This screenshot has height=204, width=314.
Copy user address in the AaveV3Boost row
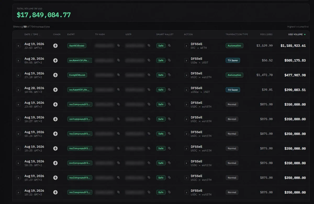pyautogui.click(x=149, y=46)
